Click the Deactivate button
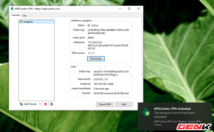The width and height of the screenshot is (214, 132). [x=96, y=59]
